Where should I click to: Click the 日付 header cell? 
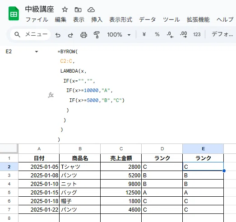pyautogui.click(x=39, y=158)
